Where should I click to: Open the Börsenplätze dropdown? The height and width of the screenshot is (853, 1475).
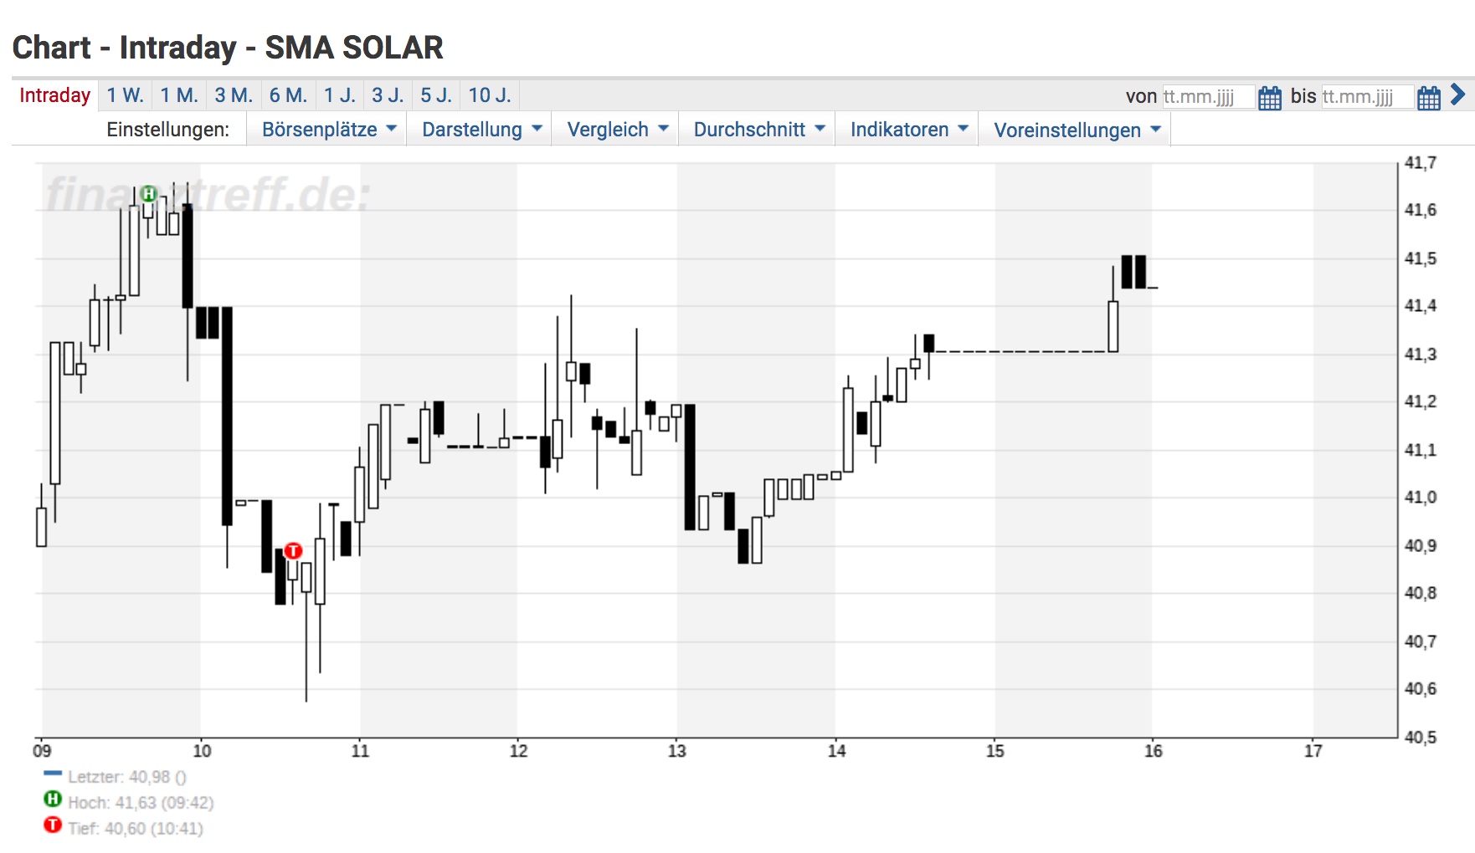point(326,129)
